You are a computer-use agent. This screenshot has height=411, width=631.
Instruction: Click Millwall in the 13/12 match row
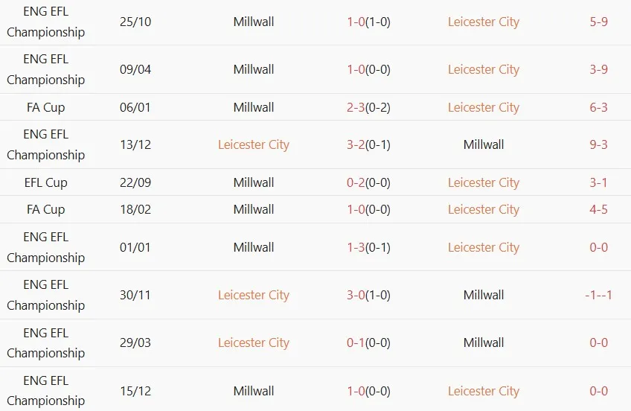click(484, 144)
